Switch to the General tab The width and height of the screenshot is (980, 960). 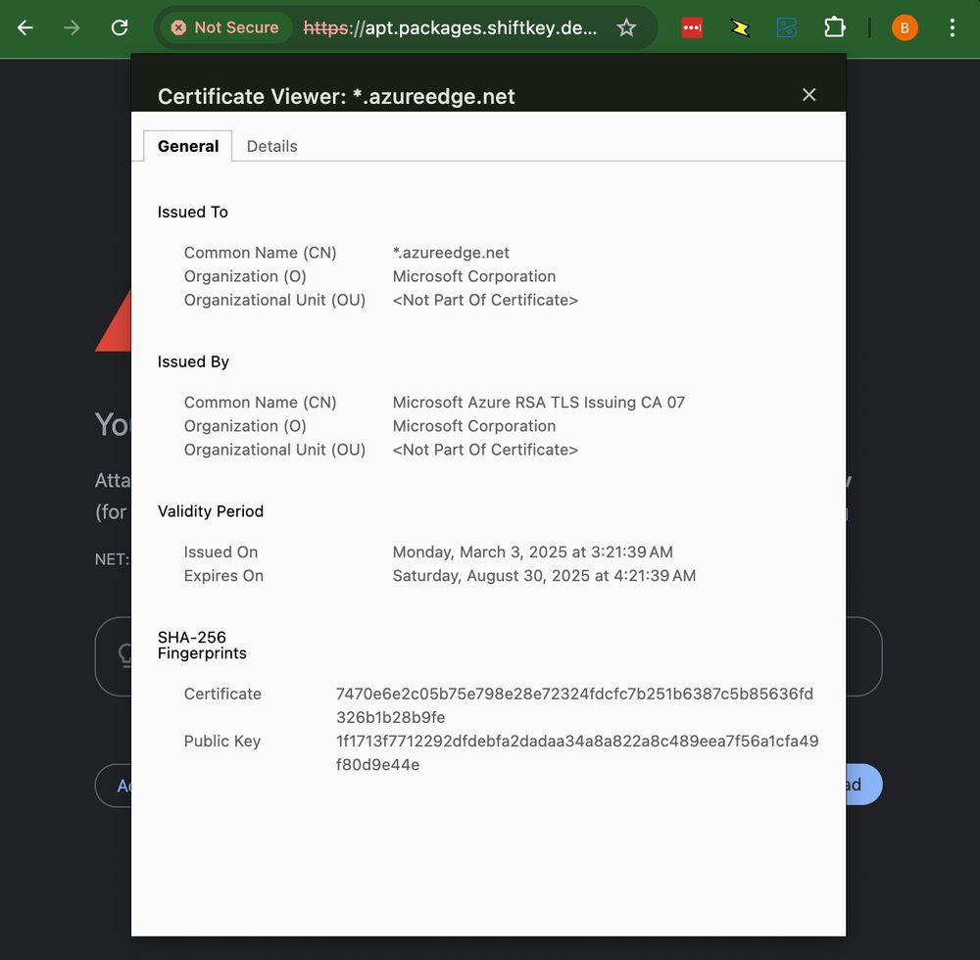[188, 146]
